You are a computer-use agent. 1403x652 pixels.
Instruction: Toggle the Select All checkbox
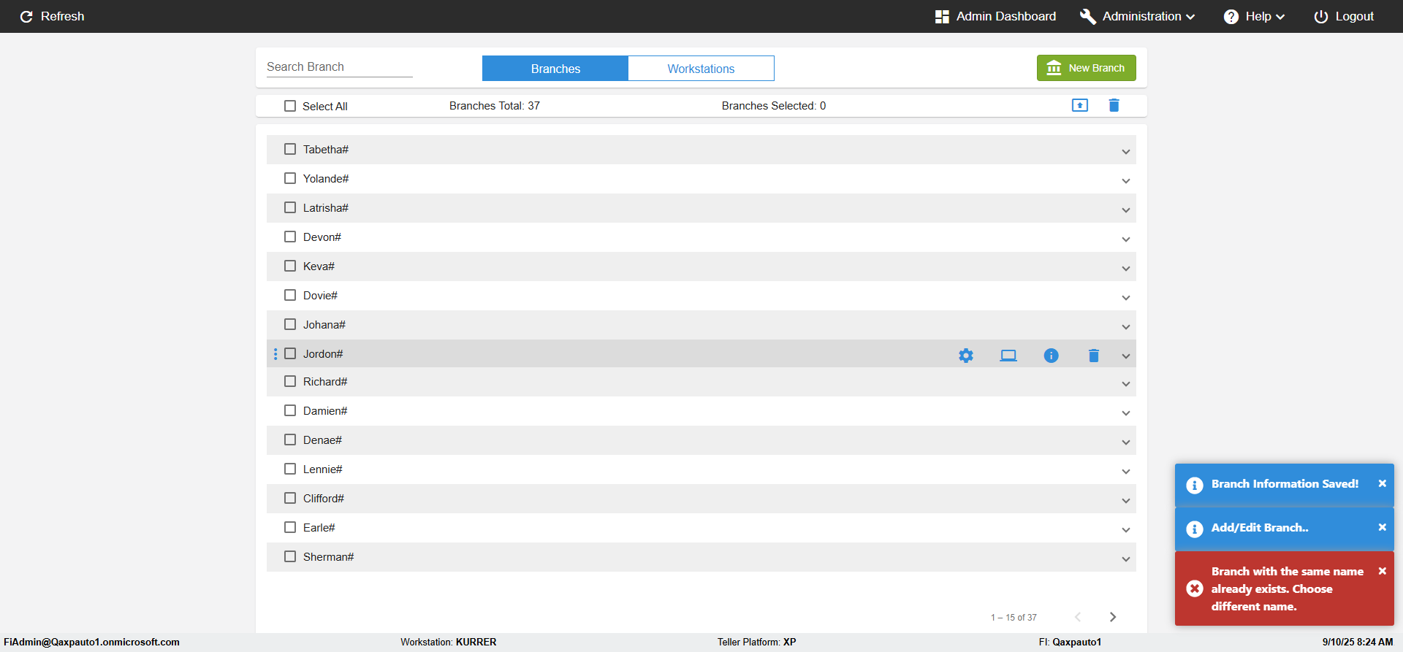(290, 106)
